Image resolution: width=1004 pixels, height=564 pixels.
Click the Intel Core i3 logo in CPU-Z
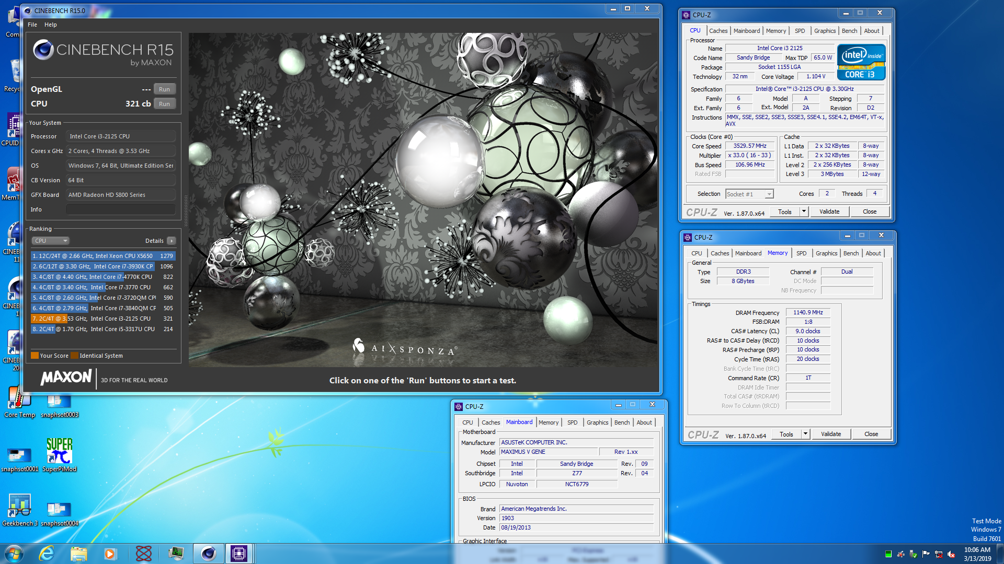coord(861,62)
